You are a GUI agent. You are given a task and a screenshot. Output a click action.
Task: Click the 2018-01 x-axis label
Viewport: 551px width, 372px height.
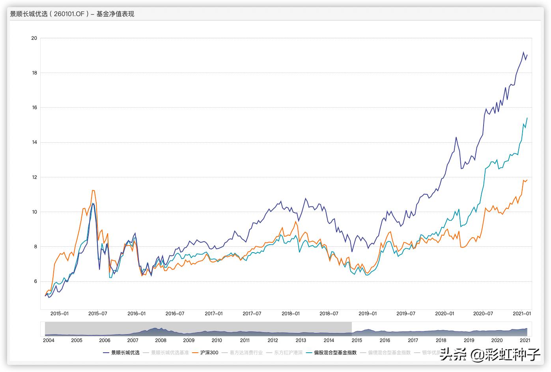(291, 314)
